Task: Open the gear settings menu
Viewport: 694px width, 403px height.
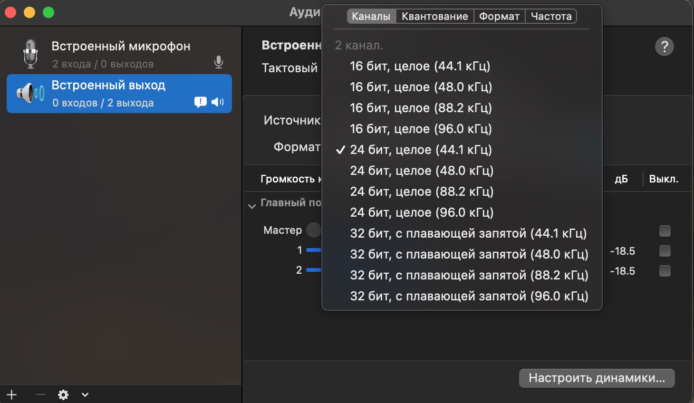Action: point(63,394)
